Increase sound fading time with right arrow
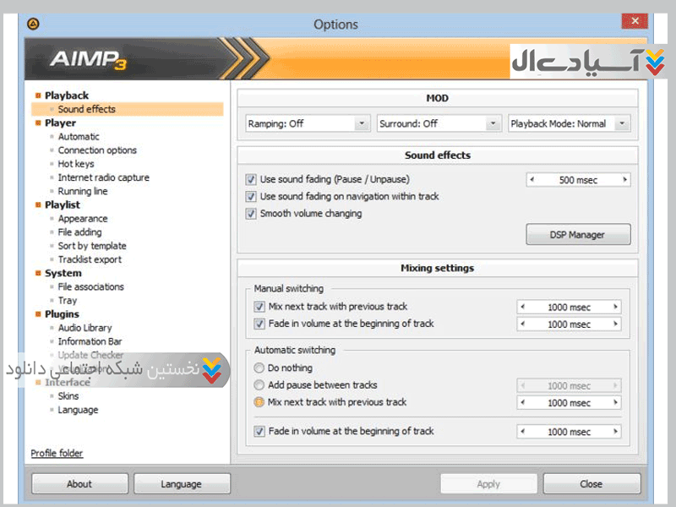This screenshot has height=507, width=676. 625,179
